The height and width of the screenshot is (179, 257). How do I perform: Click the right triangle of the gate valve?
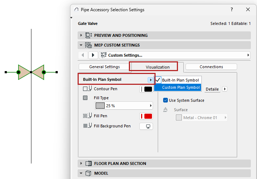coord(39,72)
